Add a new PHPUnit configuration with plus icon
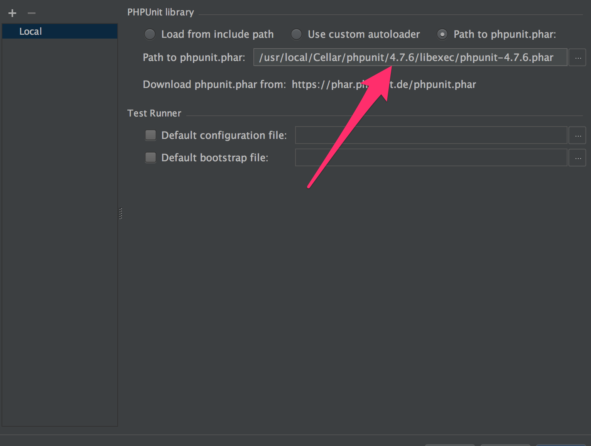 [12, 13]
